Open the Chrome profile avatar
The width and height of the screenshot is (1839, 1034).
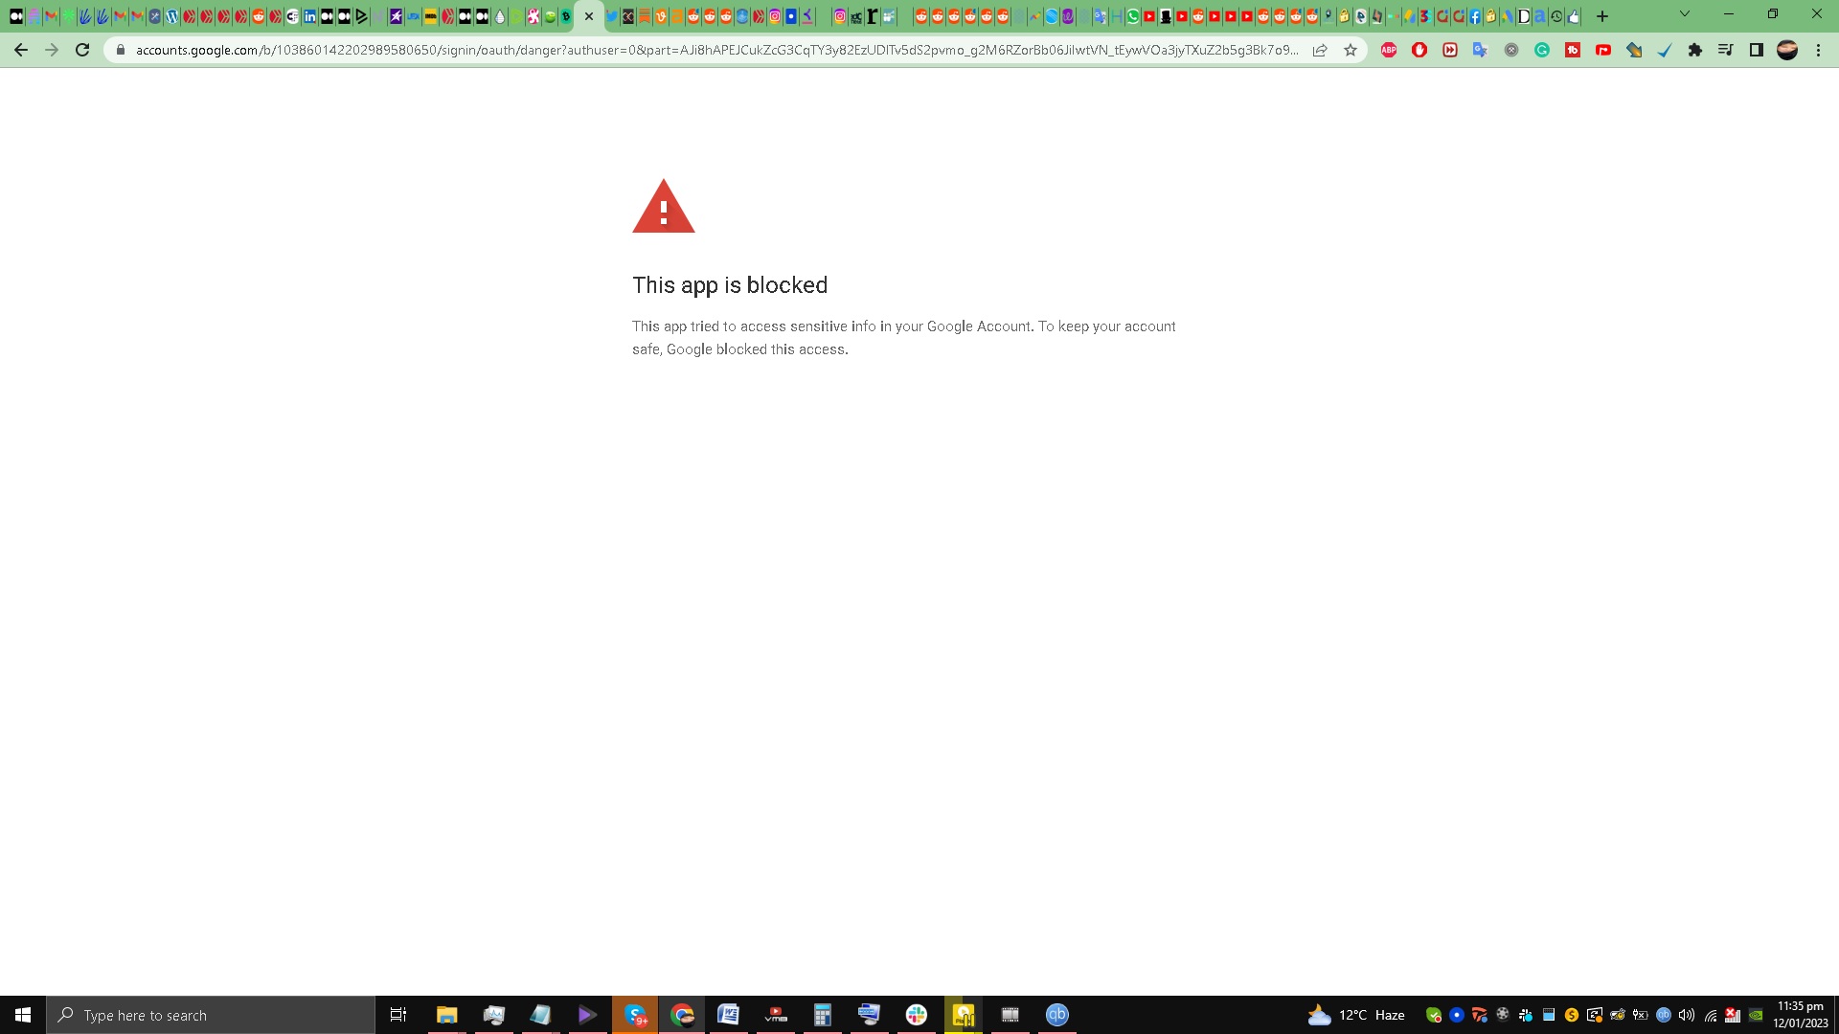[1787, 50]
